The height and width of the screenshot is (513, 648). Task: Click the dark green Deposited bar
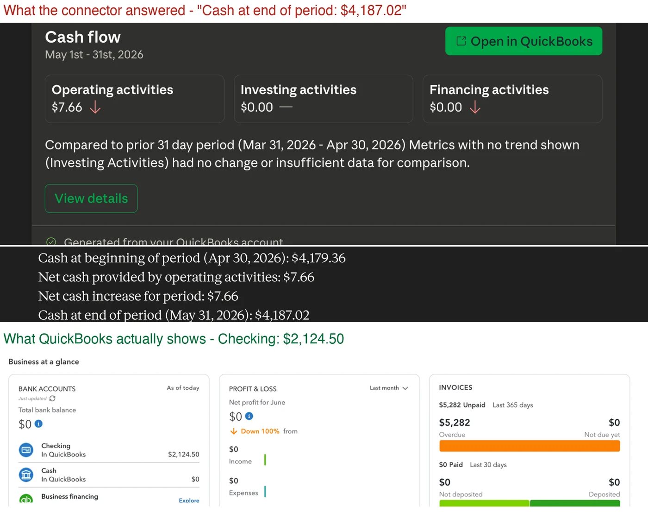575,503
